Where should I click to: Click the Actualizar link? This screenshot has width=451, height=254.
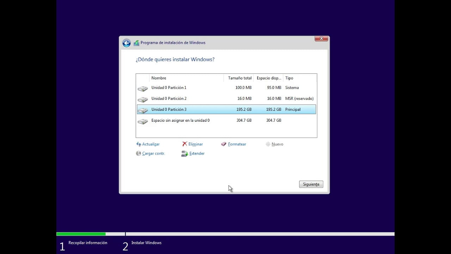click(x=150, y=144)
